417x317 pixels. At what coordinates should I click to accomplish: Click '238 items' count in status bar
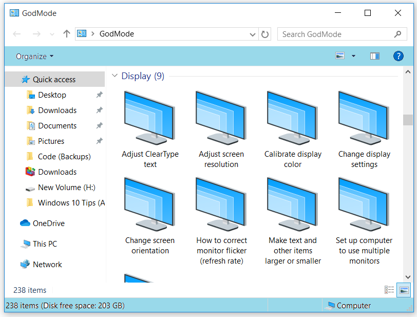(x=30, y=290)
